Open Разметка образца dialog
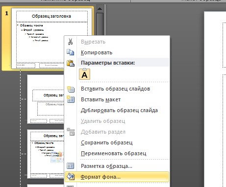 pyautogui.click(x=106, y=166)
